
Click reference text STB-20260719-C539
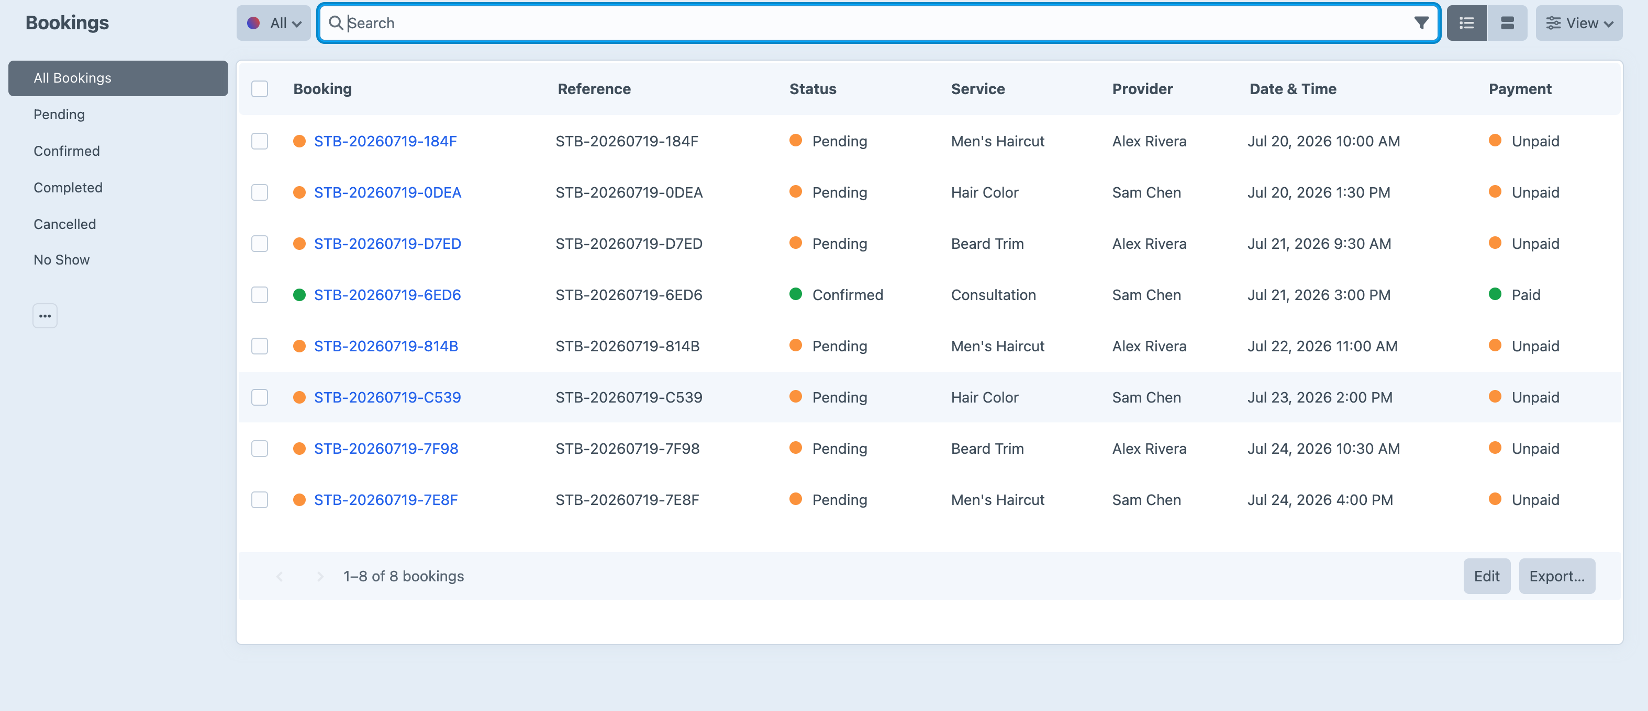(x=628, y=397)
